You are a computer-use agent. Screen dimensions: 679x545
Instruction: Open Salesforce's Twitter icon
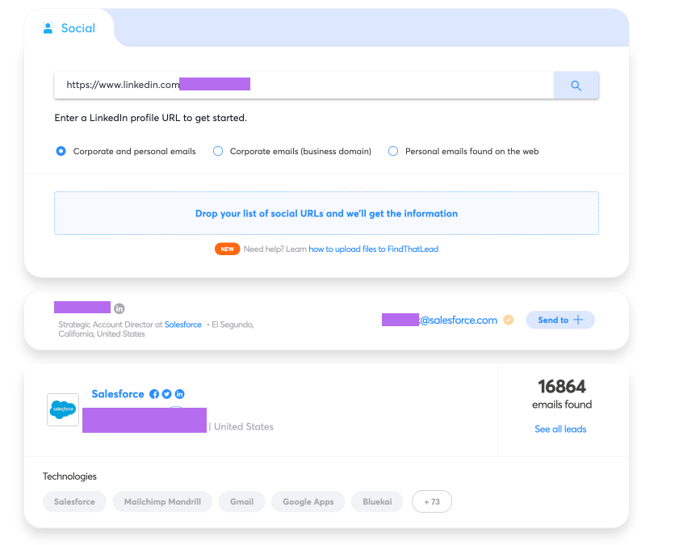tap(166, 394)
